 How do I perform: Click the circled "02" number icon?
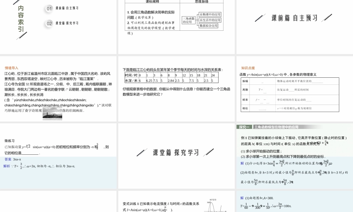[49, 23]
